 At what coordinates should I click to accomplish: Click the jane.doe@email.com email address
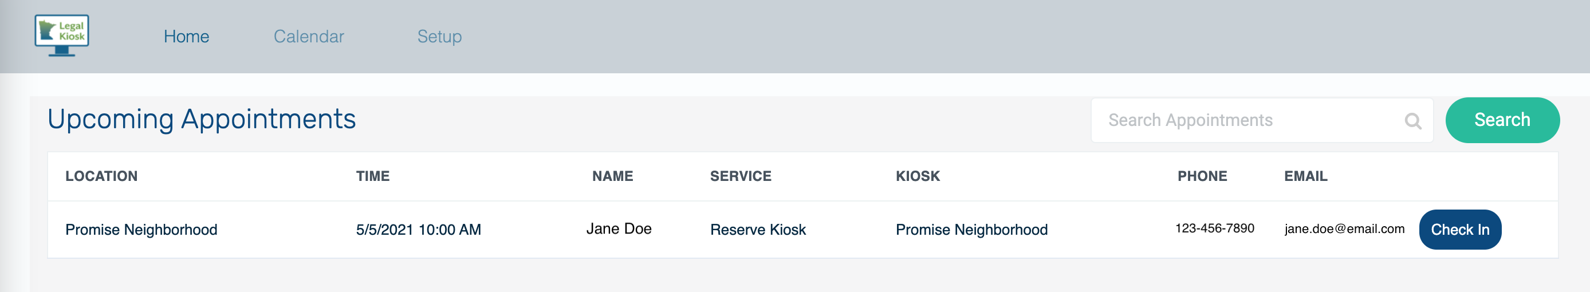[1344, 229]
